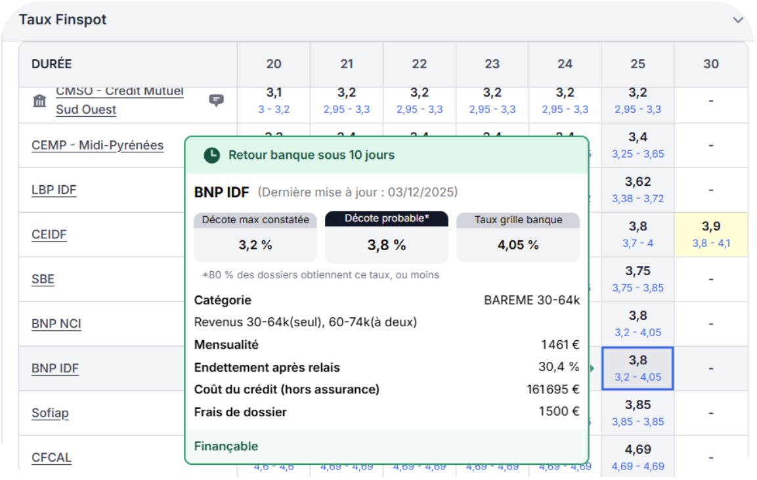Click the Coût du crédit value 161695 €
The image size is (757, 480).
(553, 389)
